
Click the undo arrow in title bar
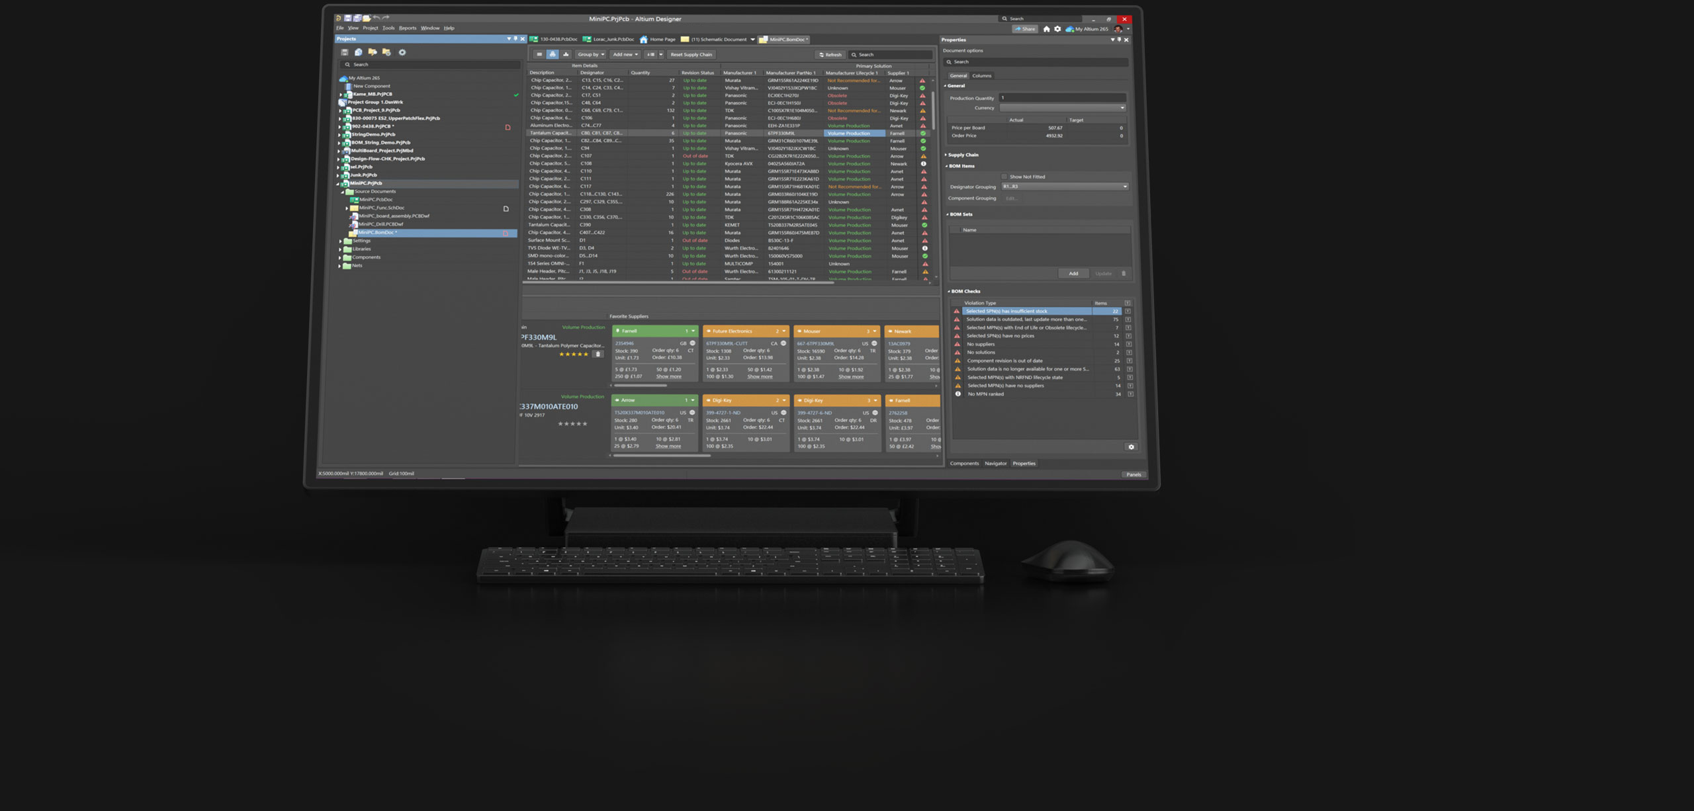pyautogui.click(x=377, y=19)
